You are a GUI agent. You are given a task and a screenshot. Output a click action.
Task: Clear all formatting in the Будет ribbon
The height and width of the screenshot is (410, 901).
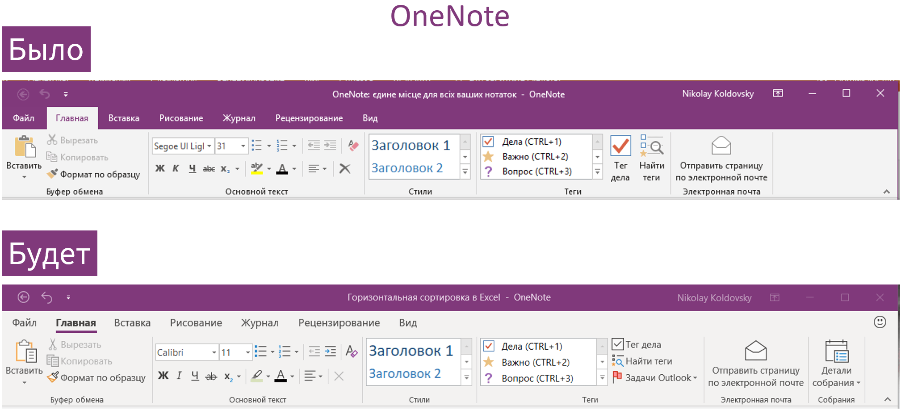(352, 352)
